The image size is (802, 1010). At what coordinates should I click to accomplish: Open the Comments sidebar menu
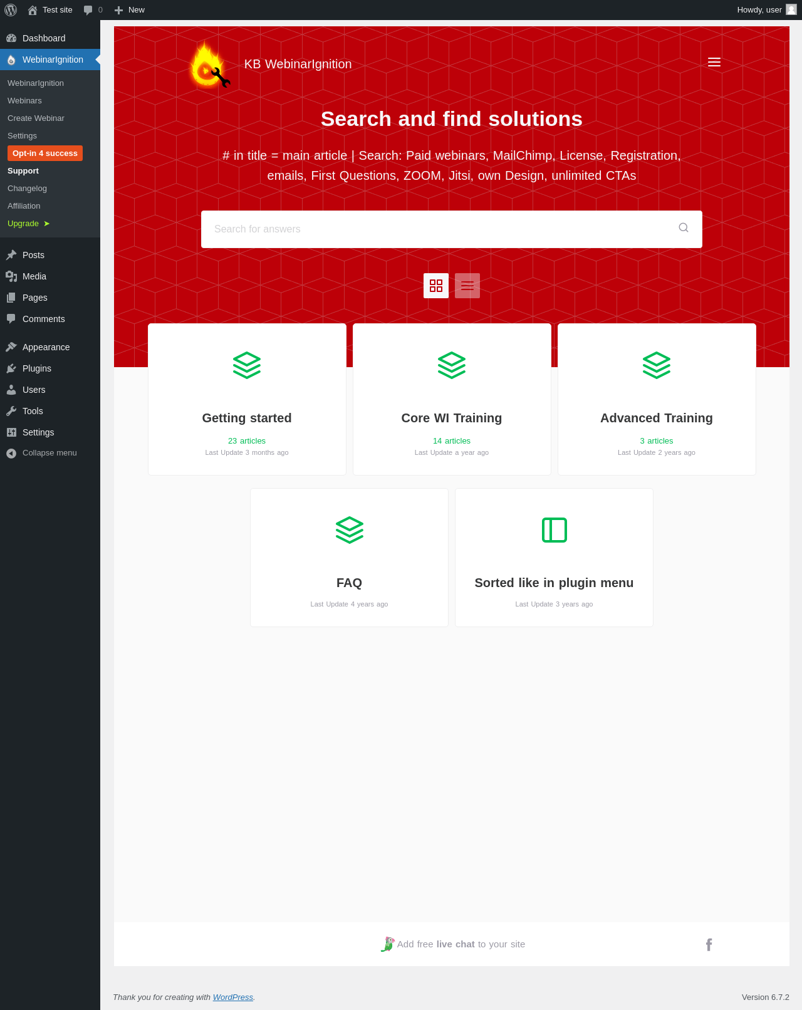[50, 319]
